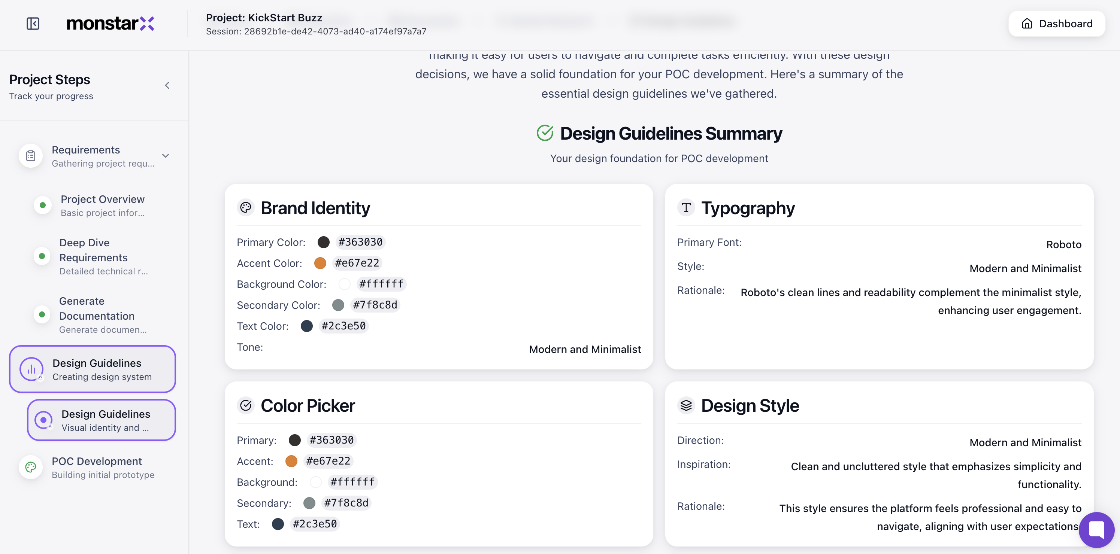The width and height of the screenshot is (1120, 554).
Task: Click the Color Picker checkmark icon
Action: click(x=246, y=405)
